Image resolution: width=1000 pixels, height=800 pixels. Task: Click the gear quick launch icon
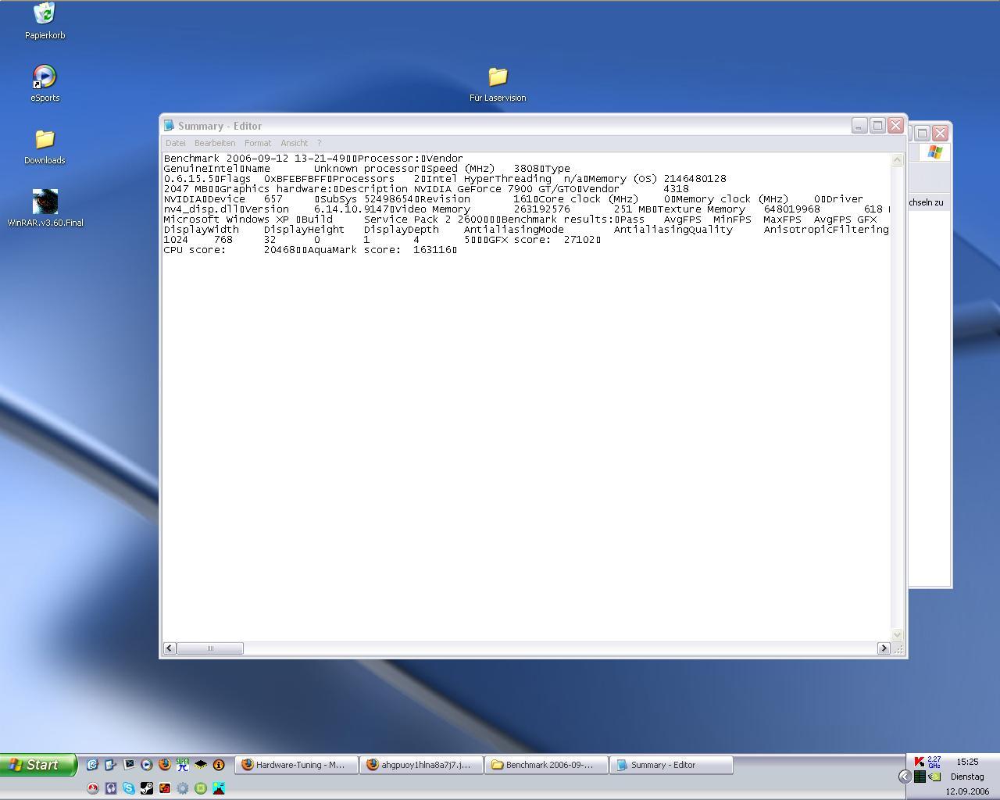[183, 788]
